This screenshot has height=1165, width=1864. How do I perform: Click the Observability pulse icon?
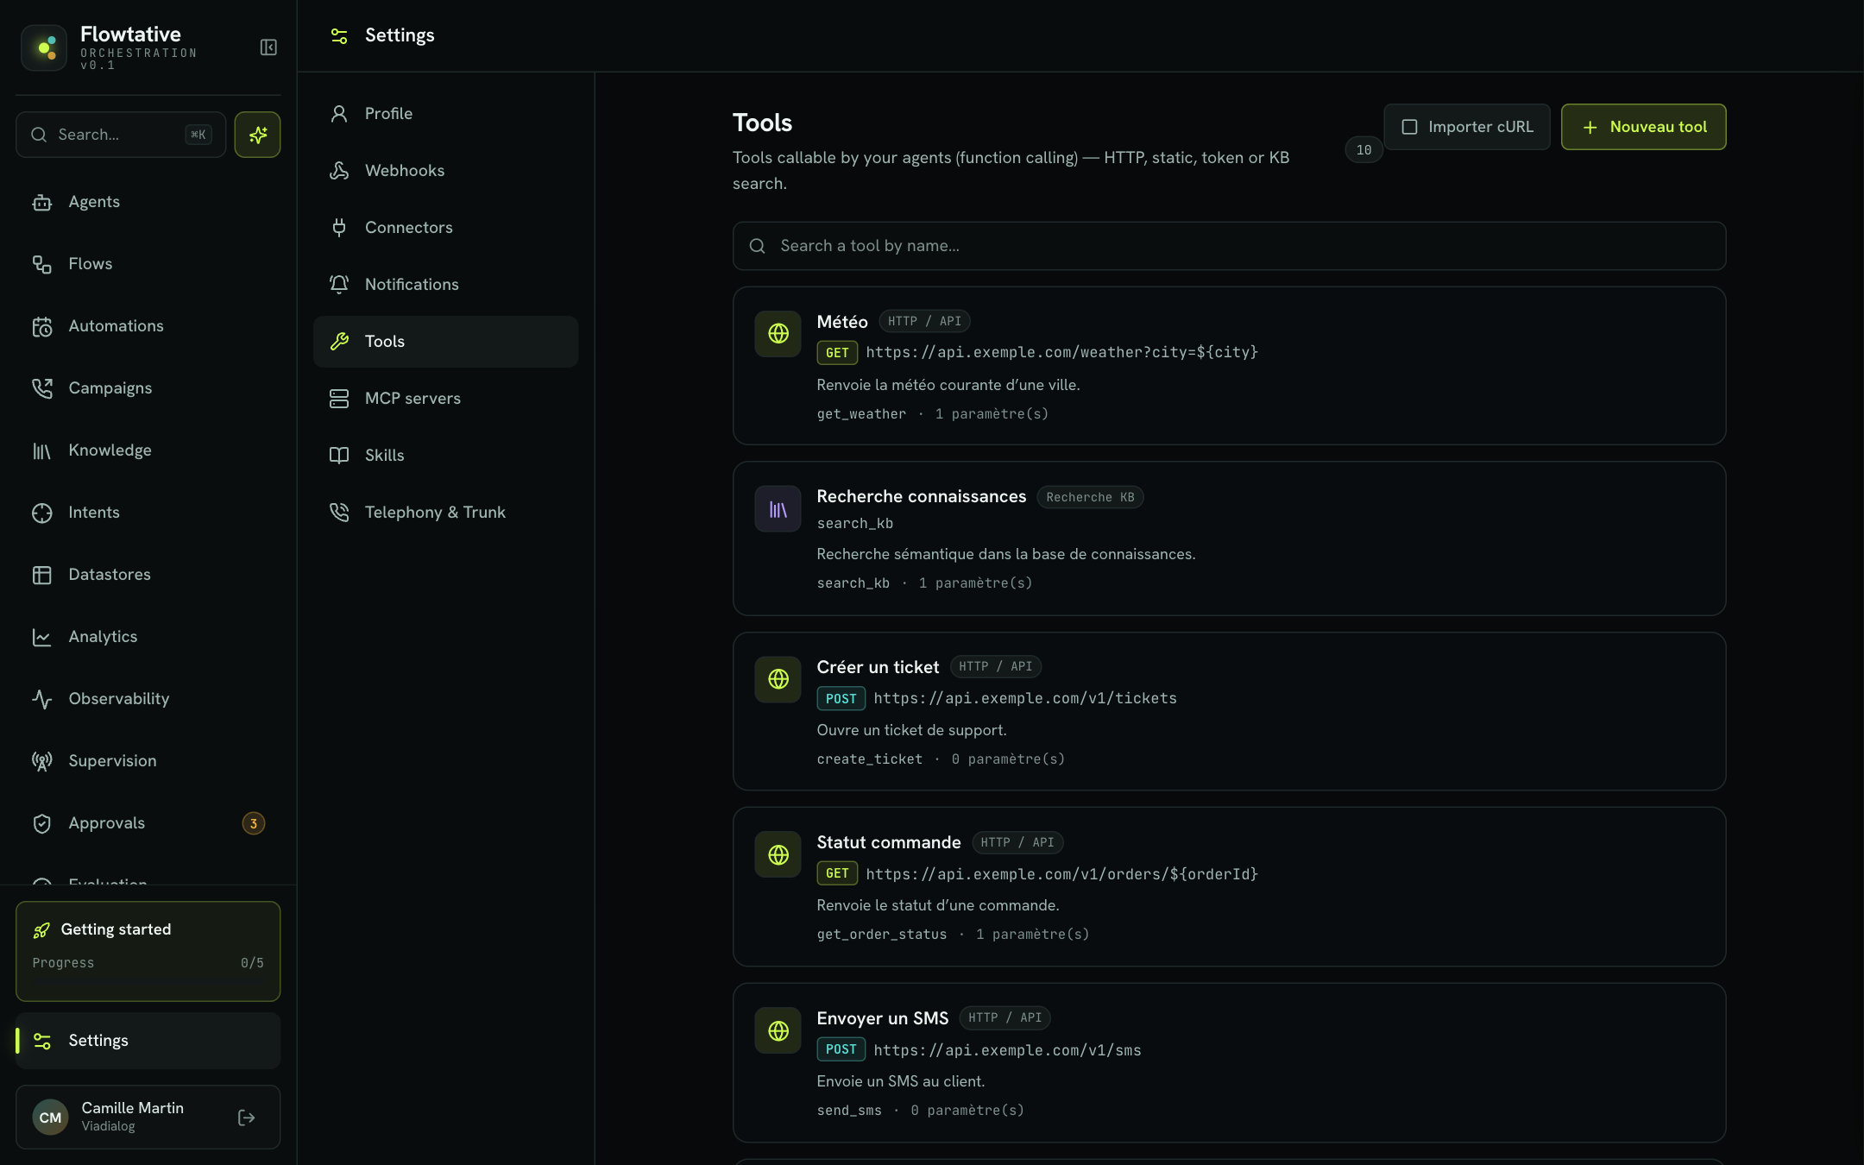pos(41,699)
